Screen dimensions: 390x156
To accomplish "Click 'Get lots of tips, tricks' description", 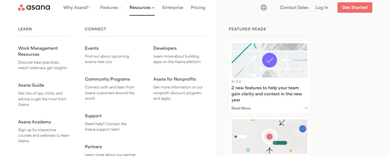I will pos(42,99).
